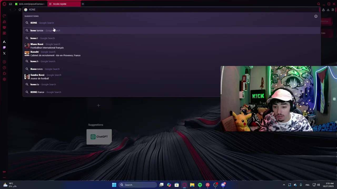Viewport: 337px width, 189px height.
Task: Open Settings gear icon in sidebar
Action: tap(4, 79)
